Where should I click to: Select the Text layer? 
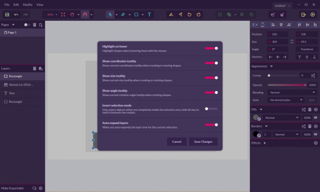pyautogui.click(x=23, y=93)
